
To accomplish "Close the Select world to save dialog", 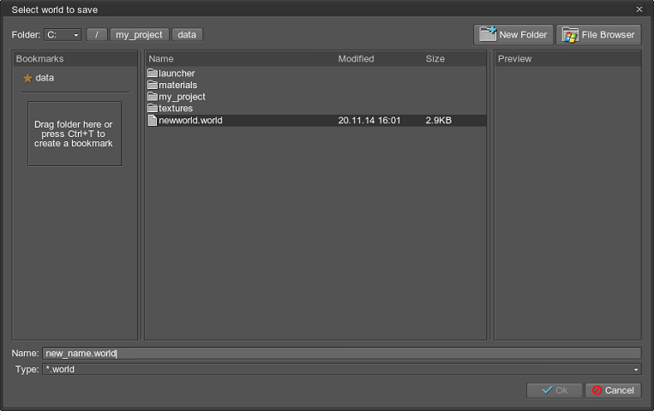I will pyautogui.click(x=639, y=9).
